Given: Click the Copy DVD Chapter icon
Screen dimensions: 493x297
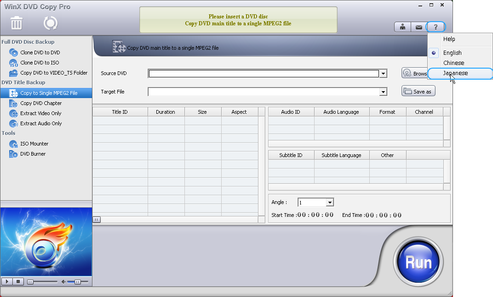Looking at the screenshot, I should point(13,103).
